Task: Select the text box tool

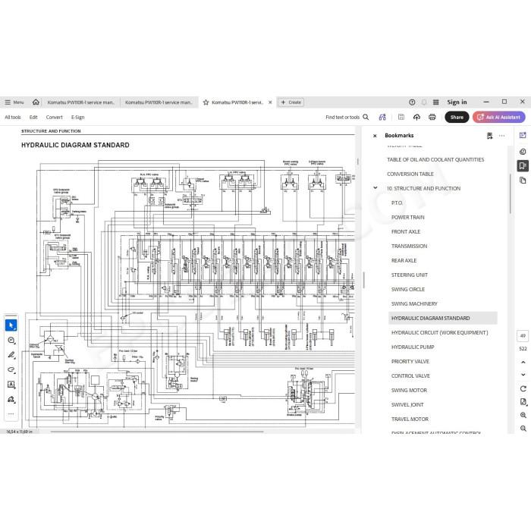Action: (x=11, y=385)
